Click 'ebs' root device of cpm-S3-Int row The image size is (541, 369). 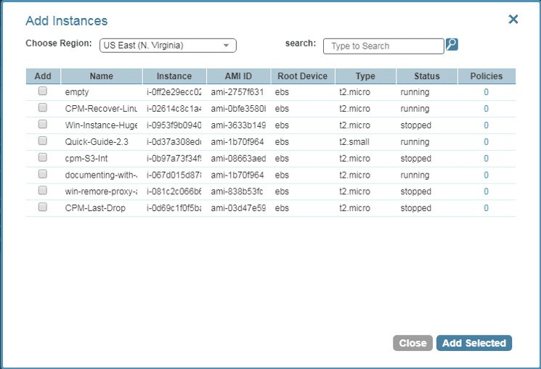282,159
